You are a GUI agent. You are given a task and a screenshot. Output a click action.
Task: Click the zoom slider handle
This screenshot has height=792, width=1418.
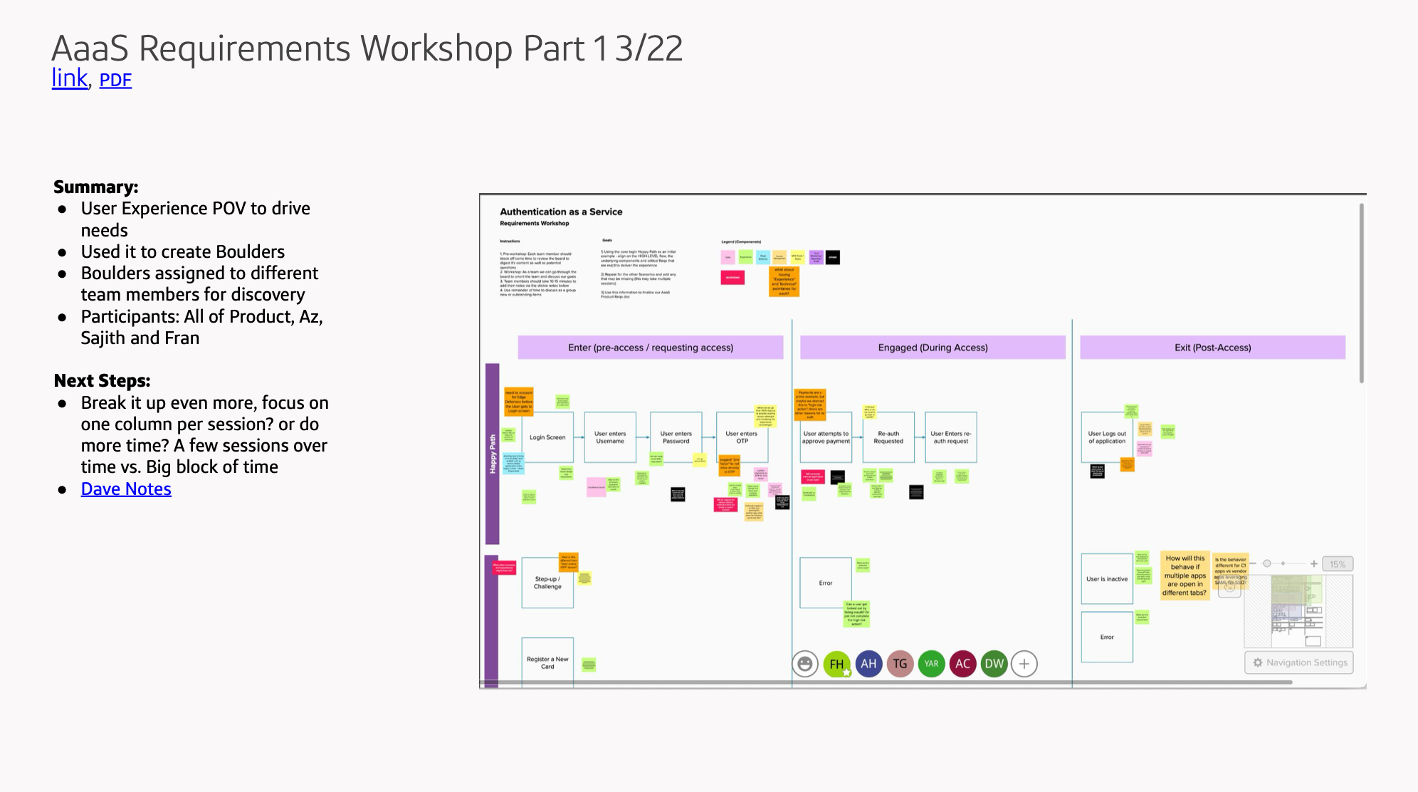[x=1267, y=563]
